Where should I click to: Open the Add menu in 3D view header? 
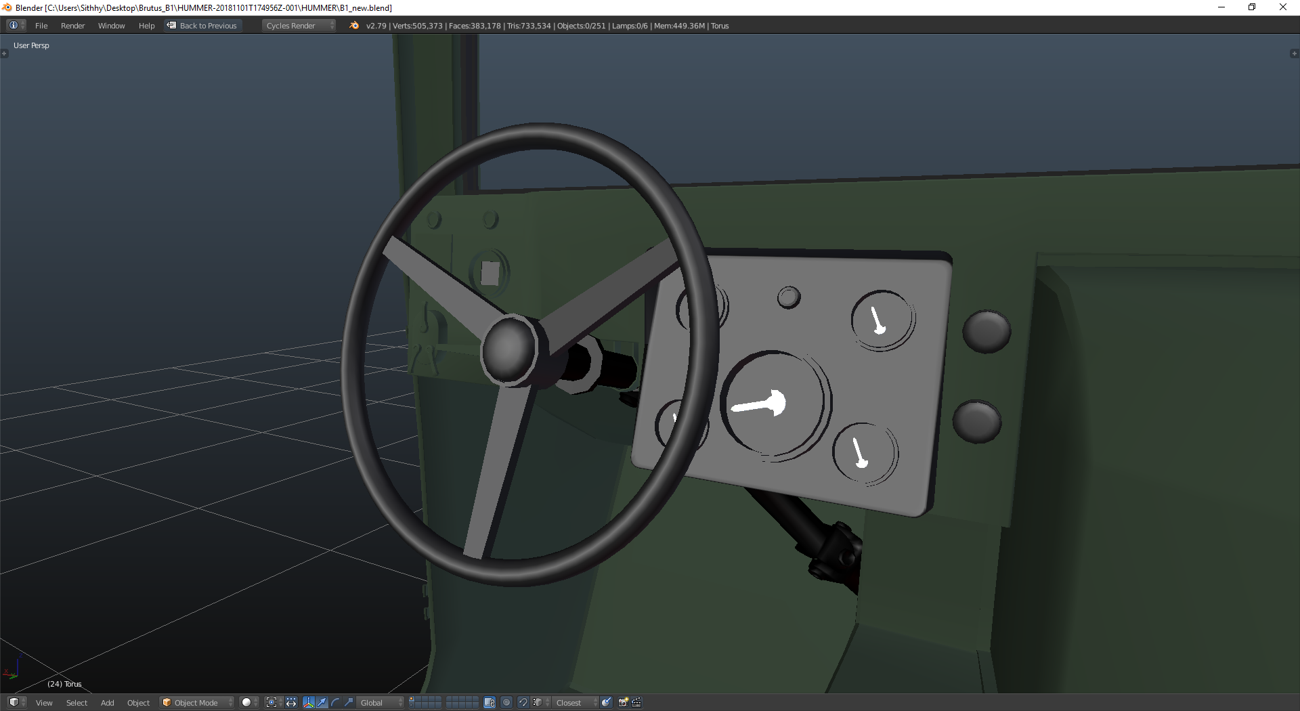pos(107,702)
